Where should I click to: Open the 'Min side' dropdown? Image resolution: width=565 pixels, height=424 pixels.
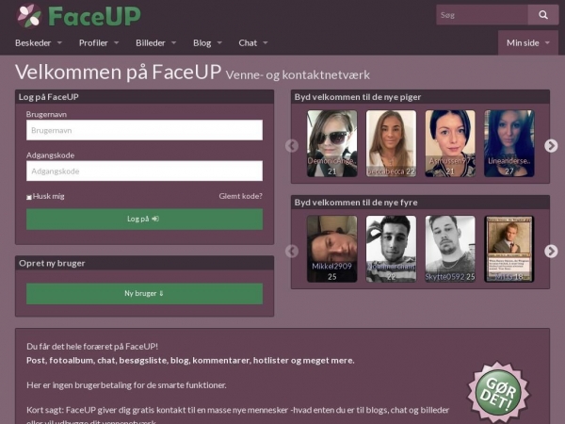(x=527, y=42)
